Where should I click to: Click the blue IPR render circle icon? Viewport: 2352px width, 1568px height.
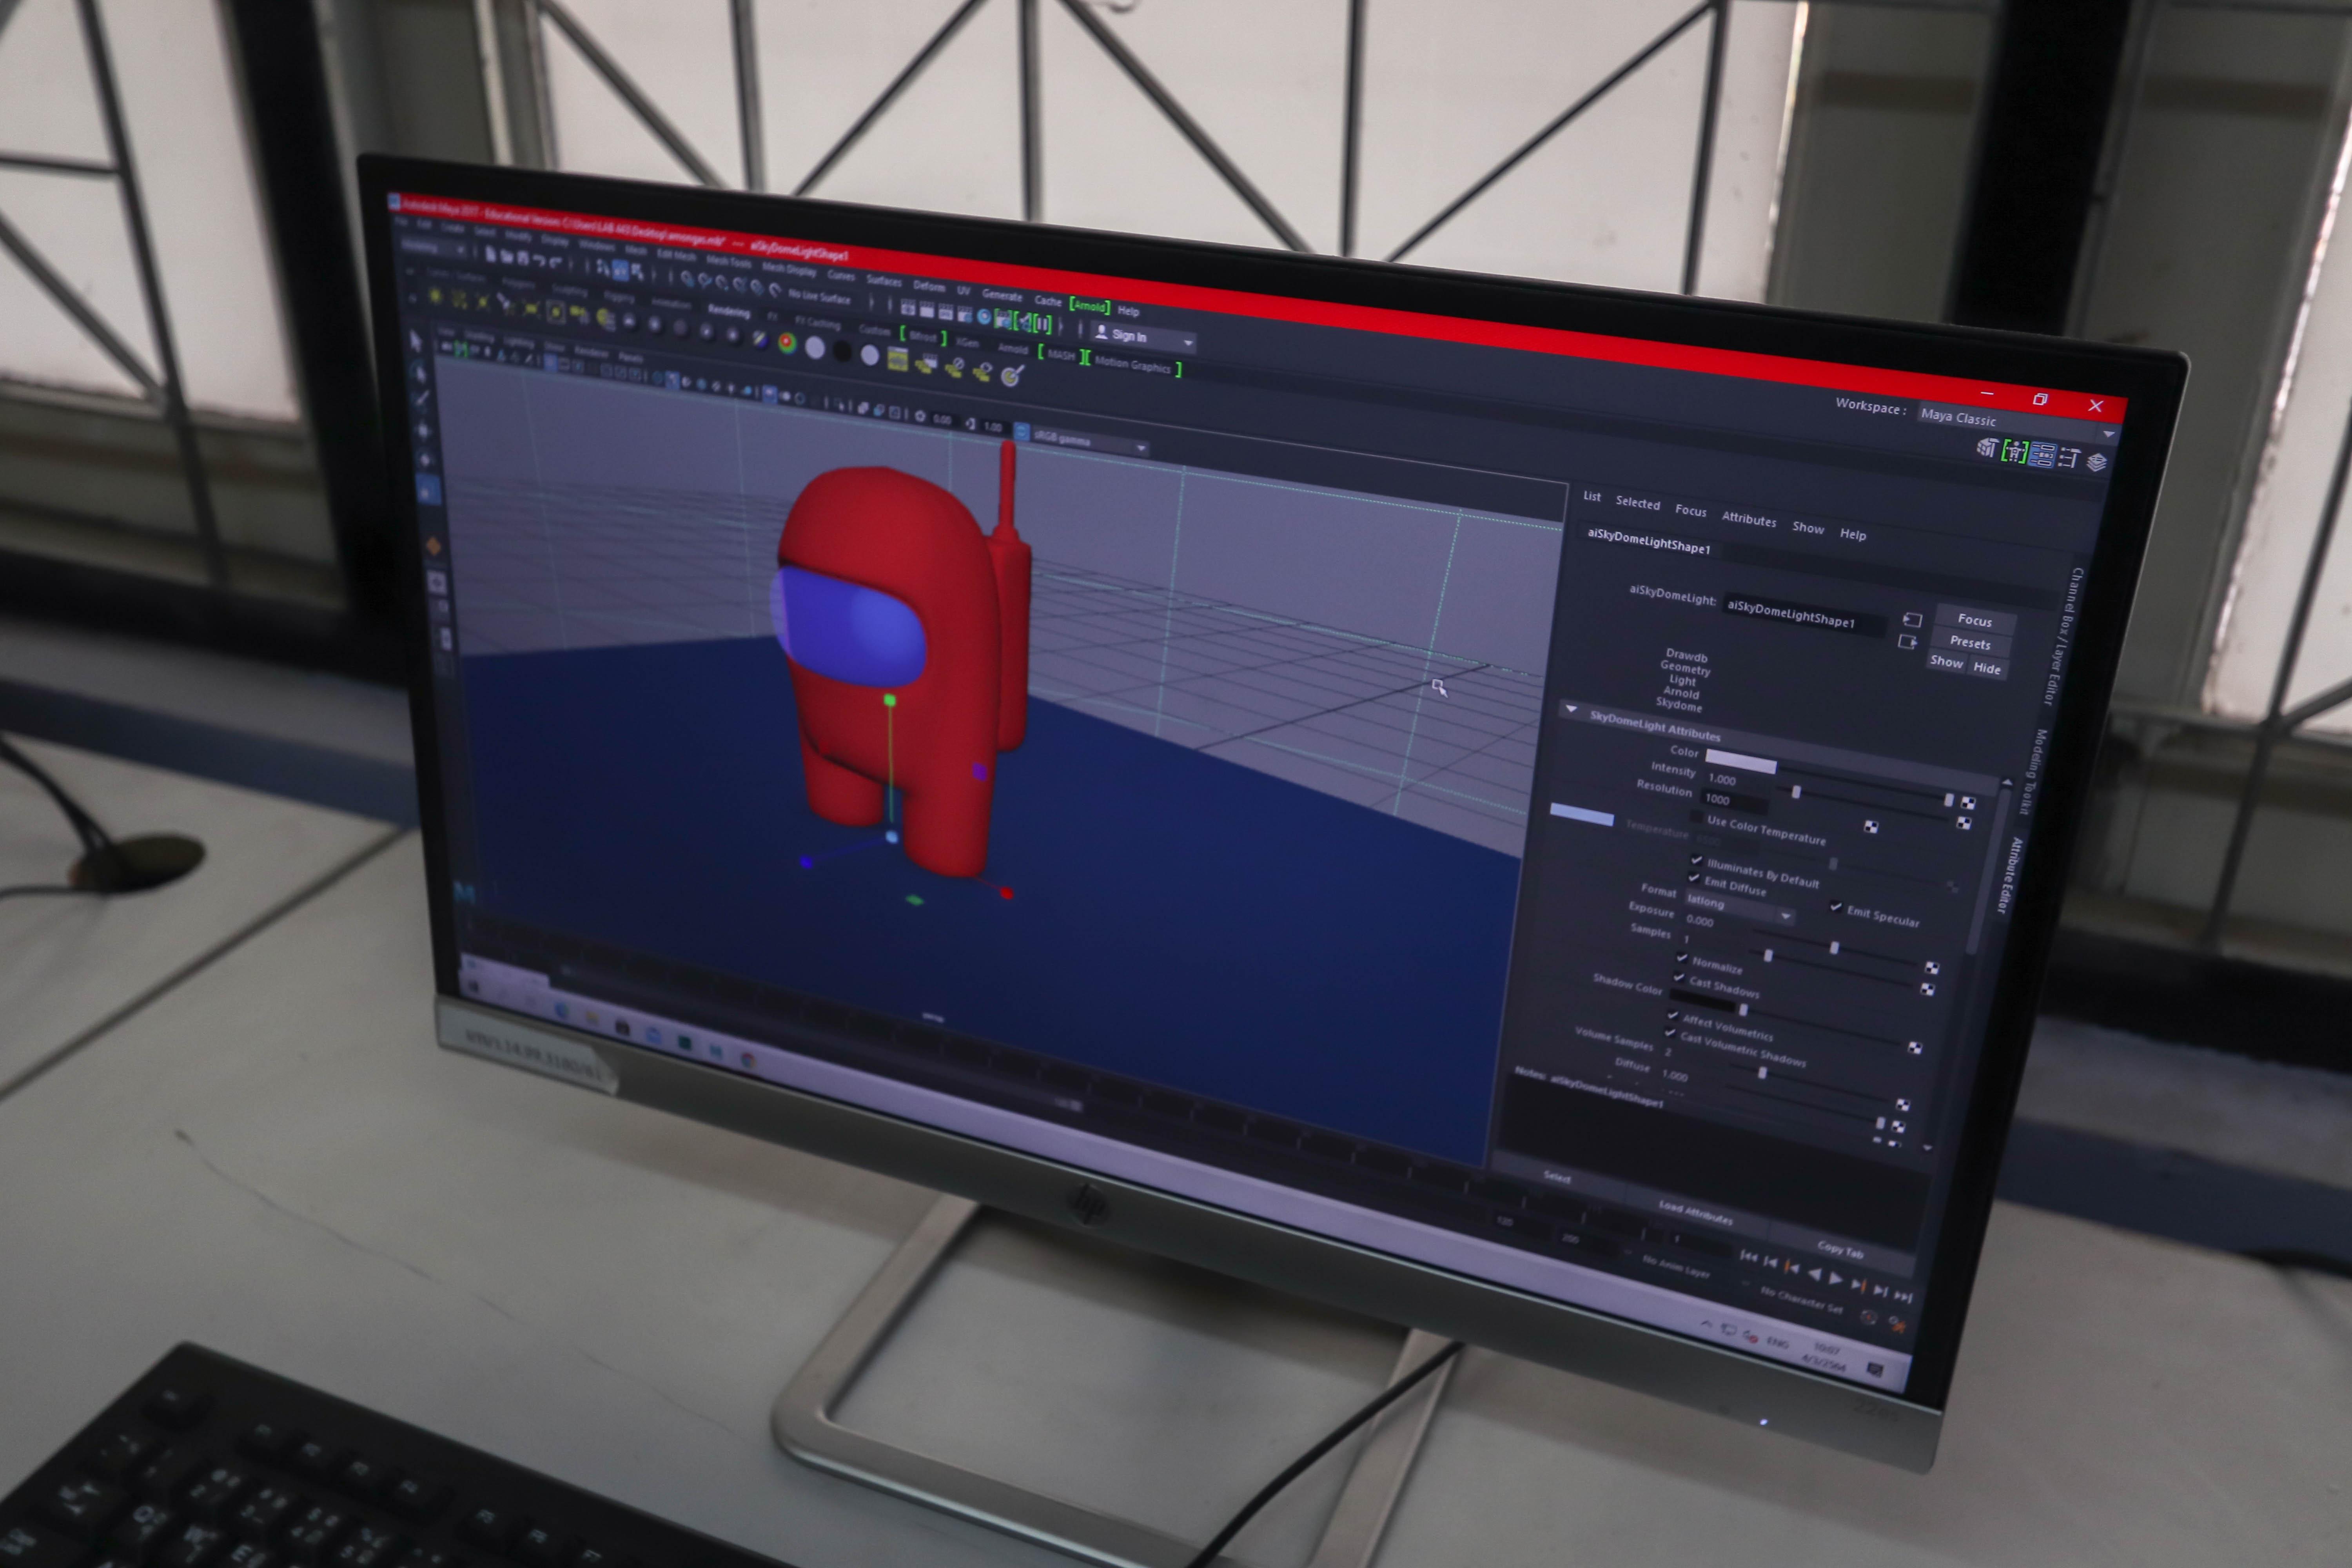tap(984, 317)
